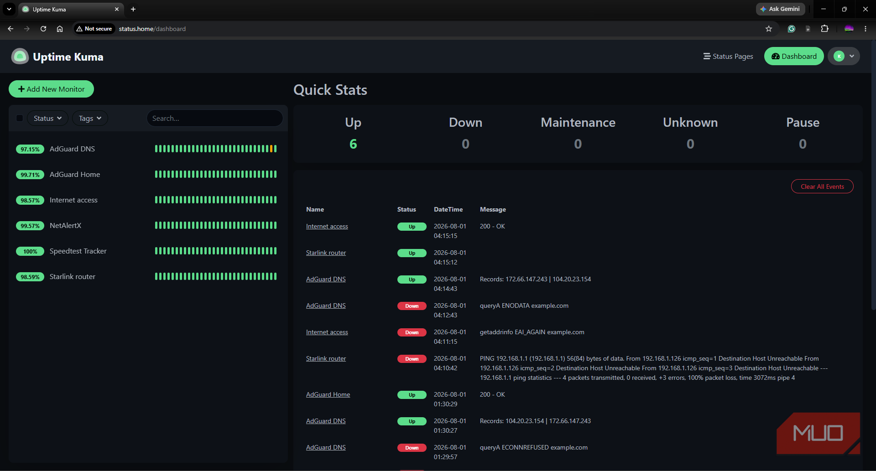
Task: Open AdGuard DNS link at 04:14:43
Action: [x=326, y=279]
